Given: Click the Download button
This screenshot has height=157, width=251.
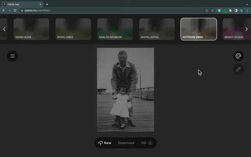Looking at the screenshot, I should (x=126, y=143).
